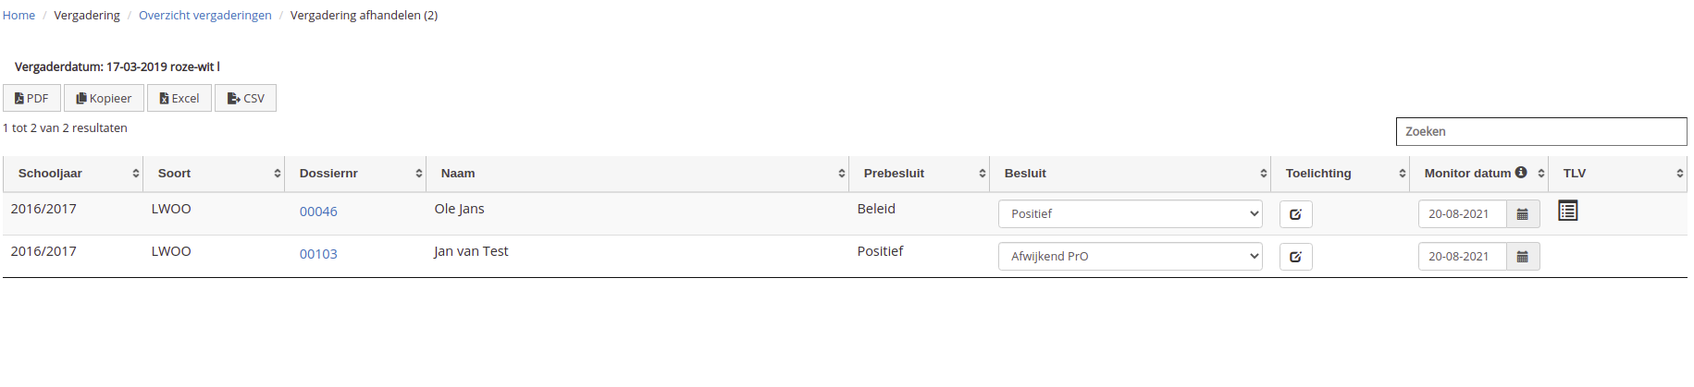Export table to Excel
Viewport: 1694px width, 387px height.
click(x=179, y=98)
